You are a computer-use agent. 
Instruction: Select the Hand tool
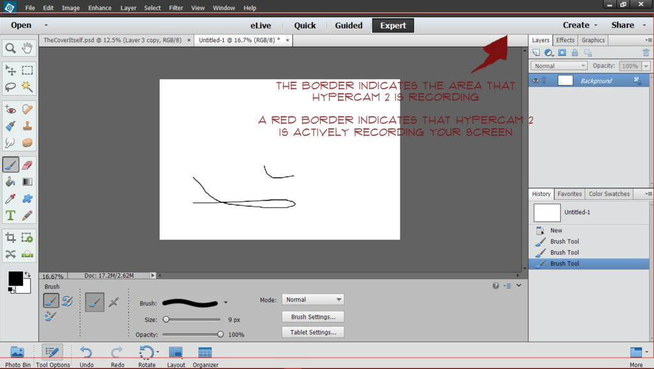point(27,48)
